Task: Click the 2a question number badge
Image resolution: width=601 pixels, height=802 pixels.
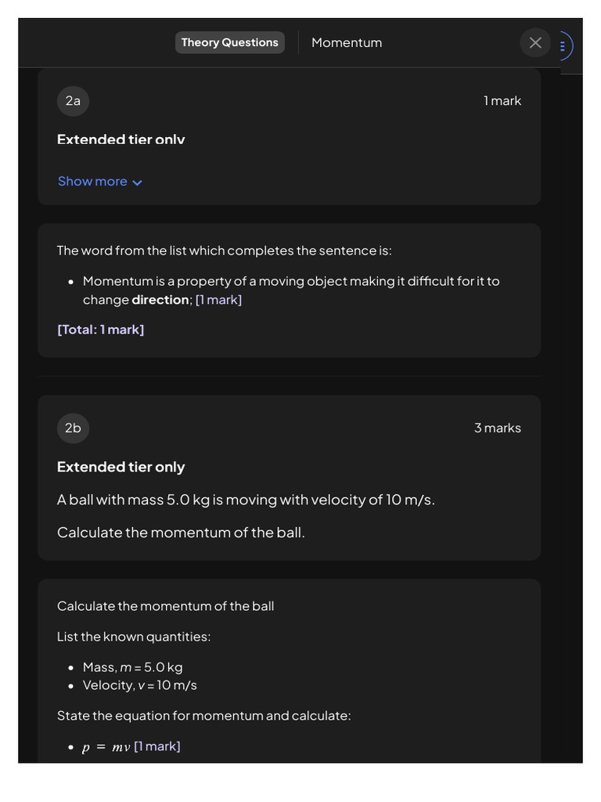Action: pos(73,101)
